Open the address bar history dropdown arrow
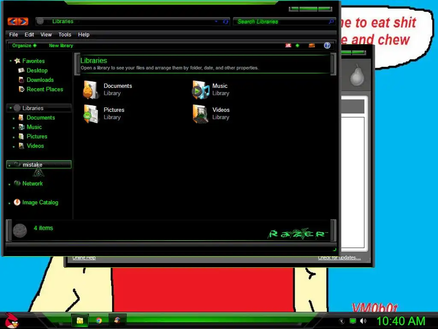Image resolution: width=438 pixels, height=329 pixels. point(216,21)
